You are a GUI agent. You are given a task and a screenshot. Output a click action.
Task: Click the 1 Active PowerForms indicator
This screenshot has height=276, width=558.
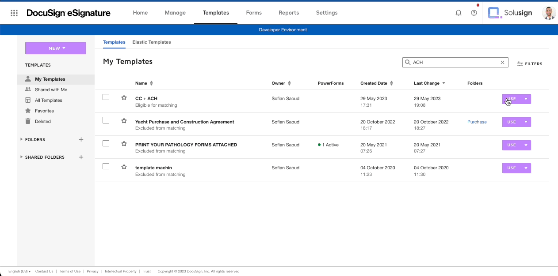coord(328,145)
